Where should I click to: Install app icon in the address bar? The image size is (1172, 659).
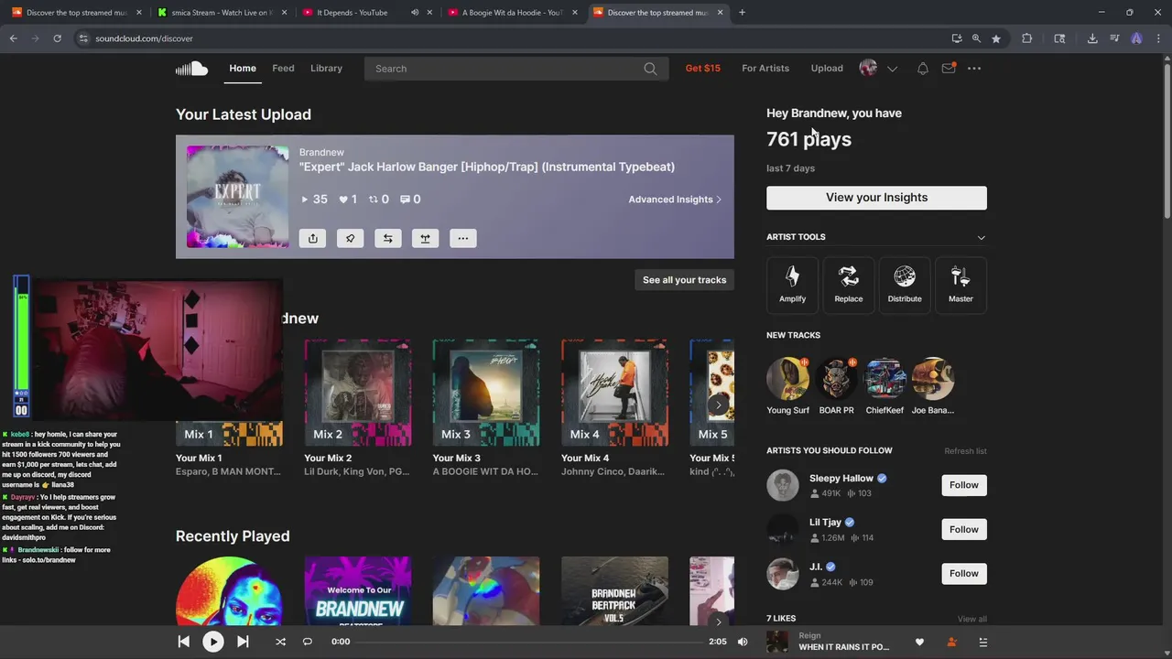click(x=957, y=38)
